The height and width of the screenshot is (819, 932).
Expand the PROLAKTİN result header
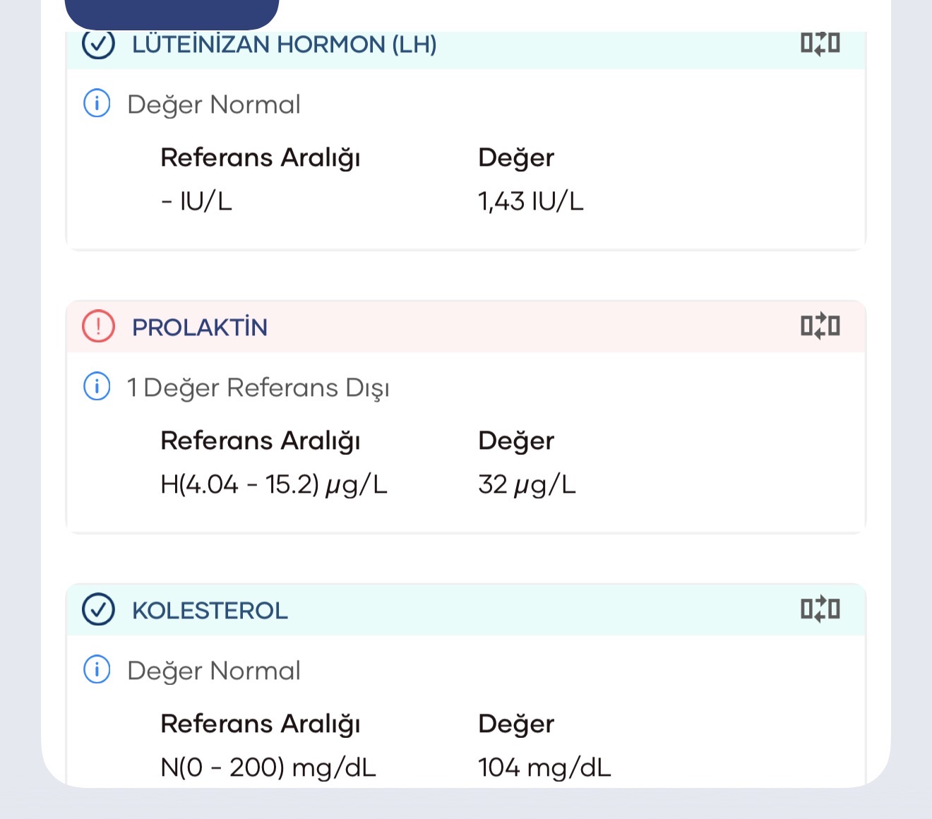(x=200, y=328)
